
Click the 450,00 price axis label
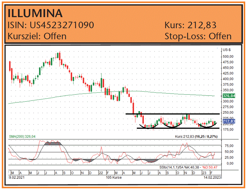coord(228,68)
